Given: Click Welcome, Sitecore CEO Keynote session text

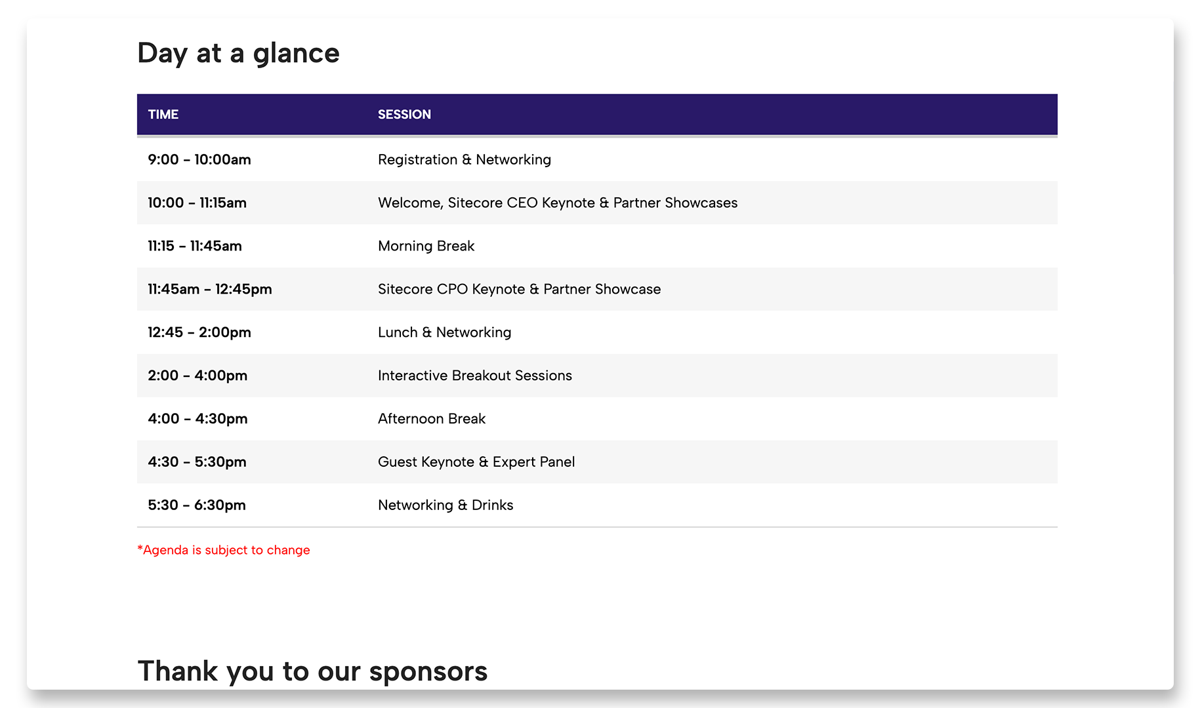Looking at the screenshot, I should coord(557,203).
